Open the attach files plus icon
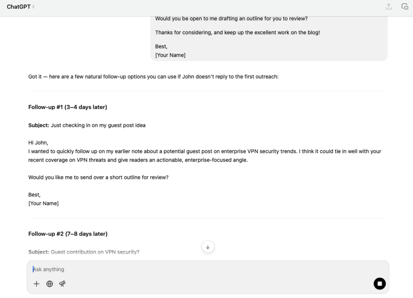 click(36, 283)
